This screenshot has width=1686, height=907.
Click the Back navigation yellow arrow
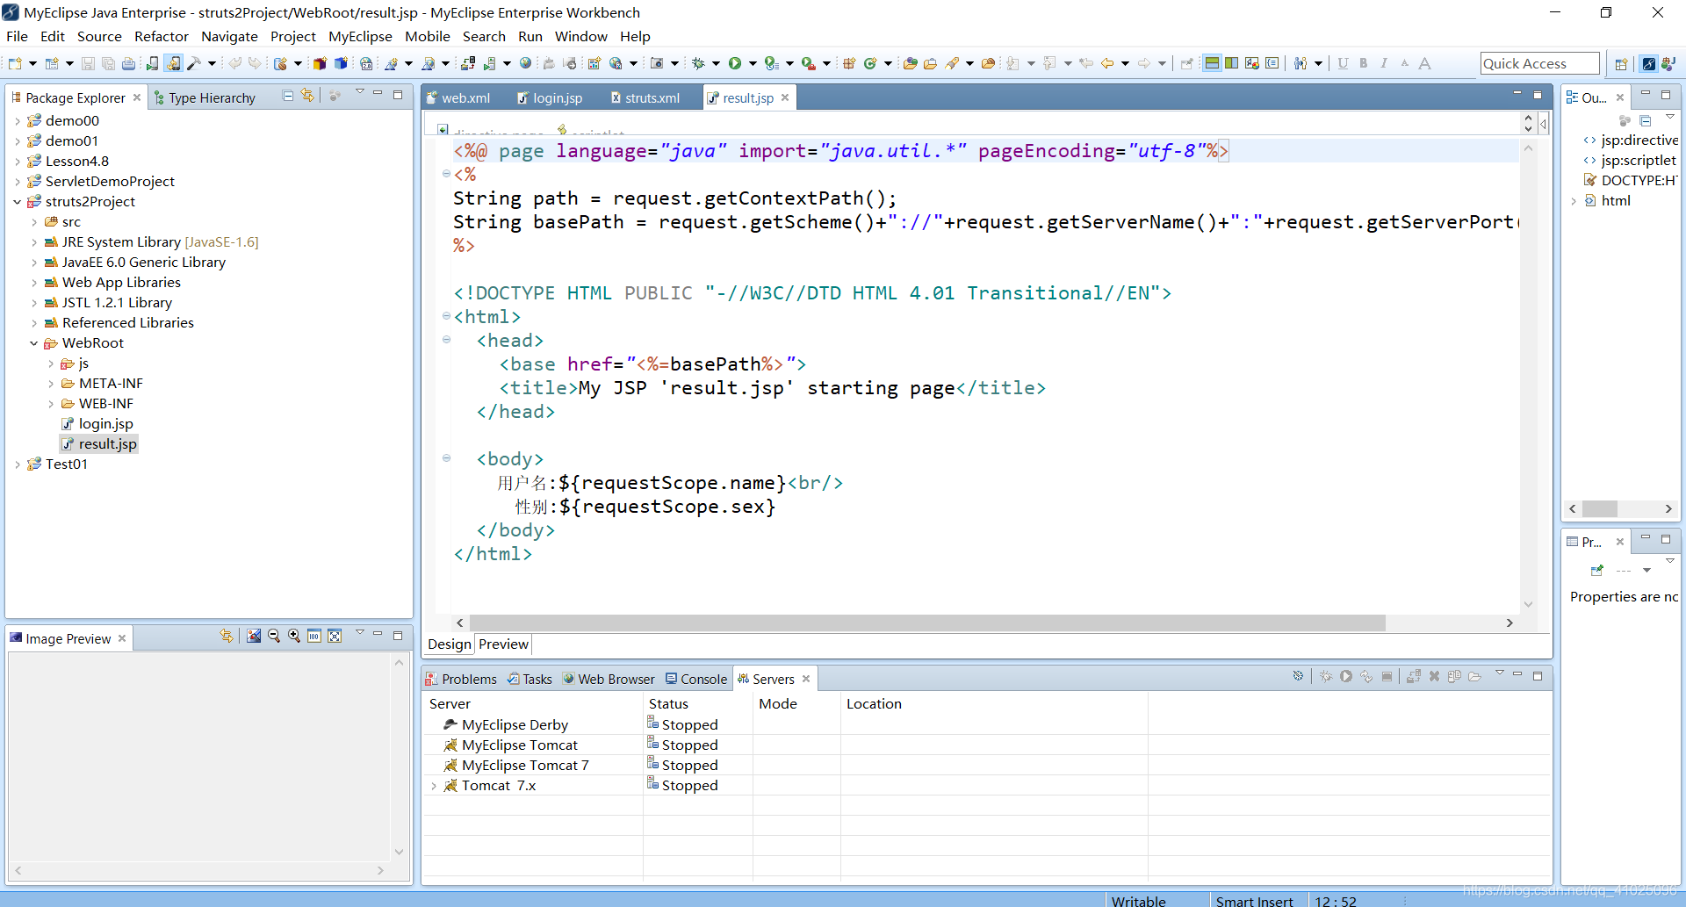(1107, 63)
